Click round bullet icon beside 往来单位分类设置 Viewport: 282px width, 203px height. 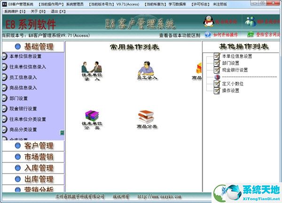click(x=4, y=119)
